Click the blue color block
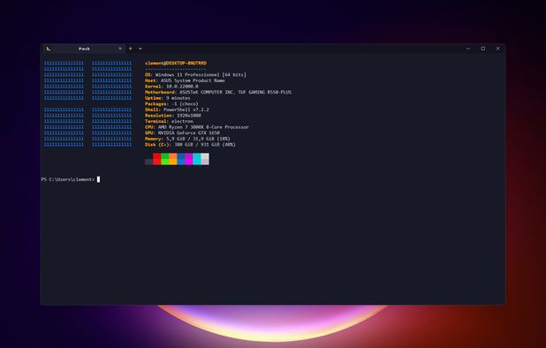The image size is (546, 348). tap(181, 159)
